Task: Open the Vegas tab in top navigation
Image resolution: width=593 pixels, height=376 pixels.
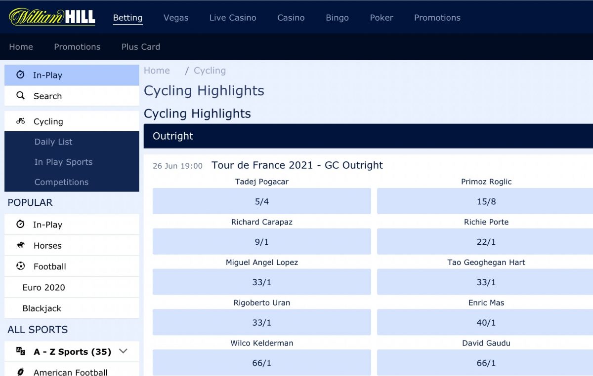Action: pos(176,18)
